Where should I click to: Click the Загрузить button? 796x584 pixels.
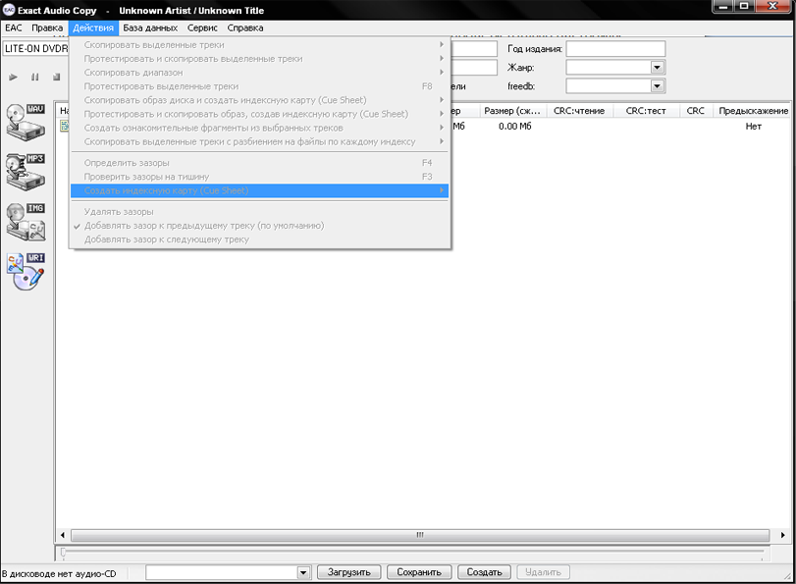[348, 572]
